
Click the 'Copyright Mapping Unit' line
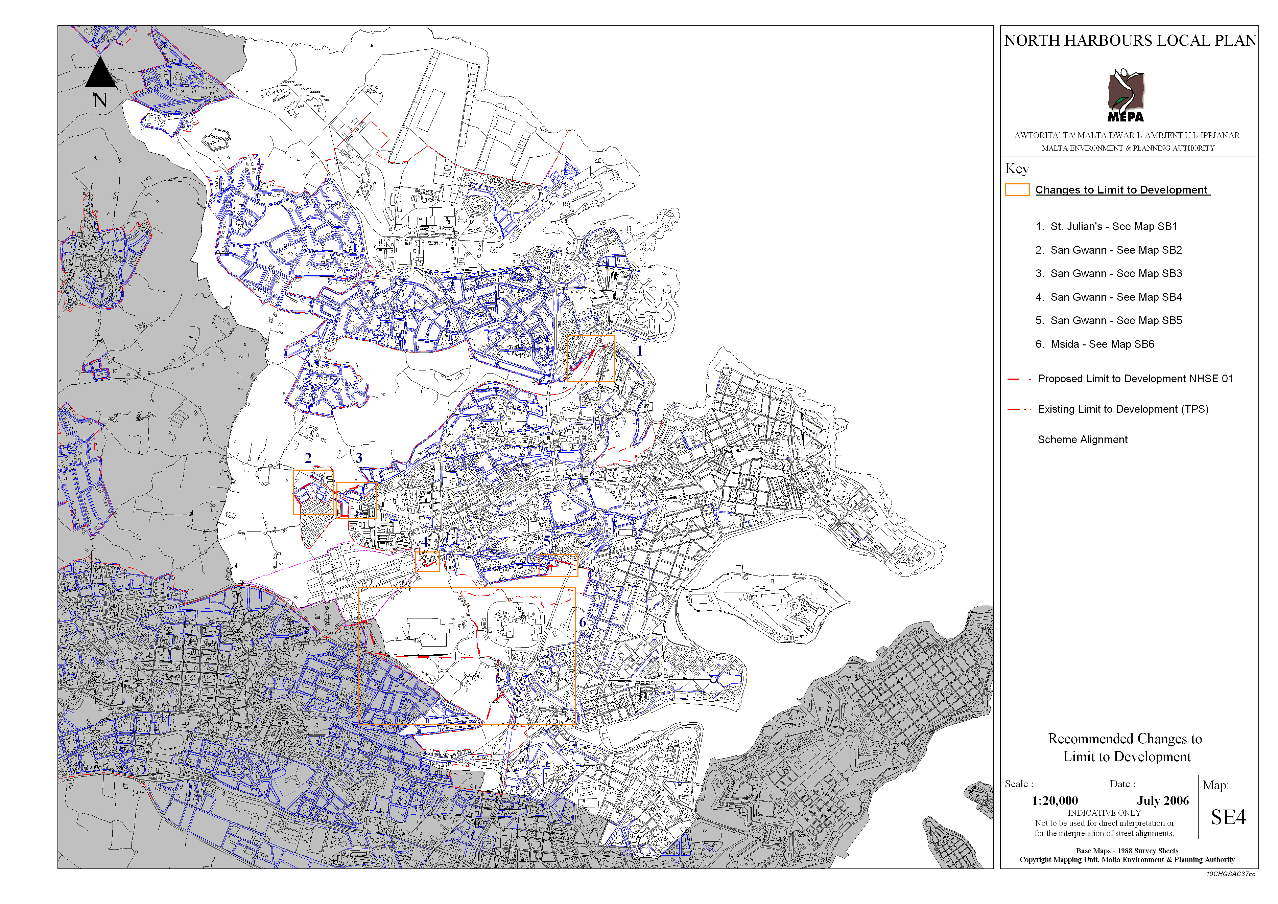coord(1127,860)
